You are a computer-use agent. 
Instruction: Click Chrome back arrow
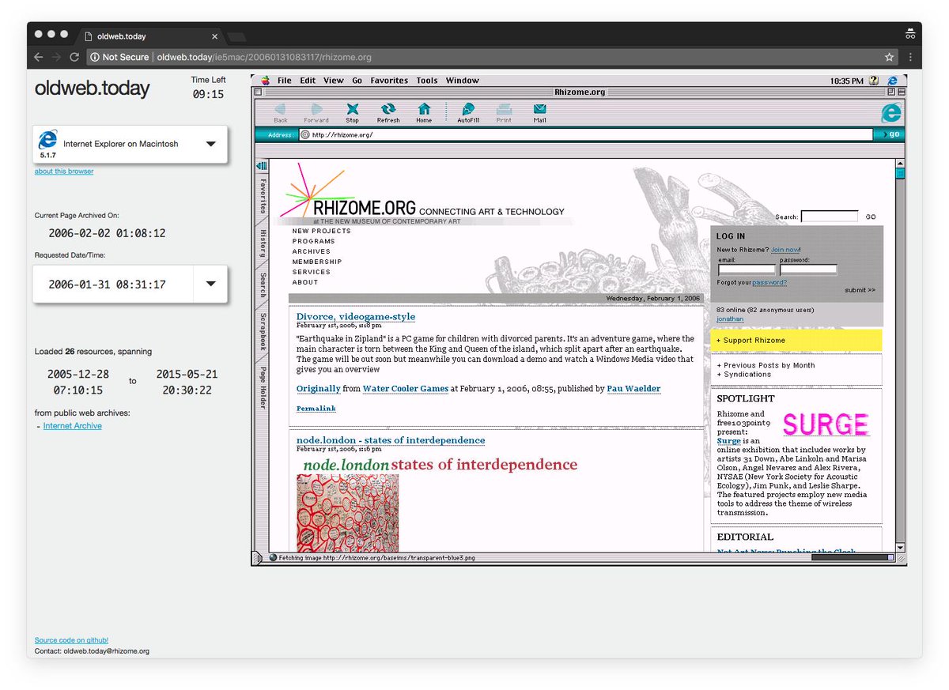click(x=39, y=57)
